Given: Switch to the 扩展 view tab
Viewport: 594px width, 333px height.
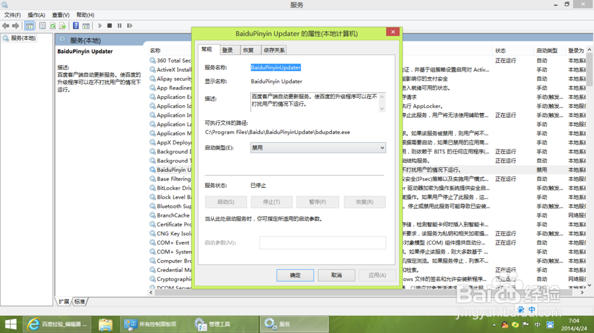Looking at the screenshot, I should (x=64, y=302).
